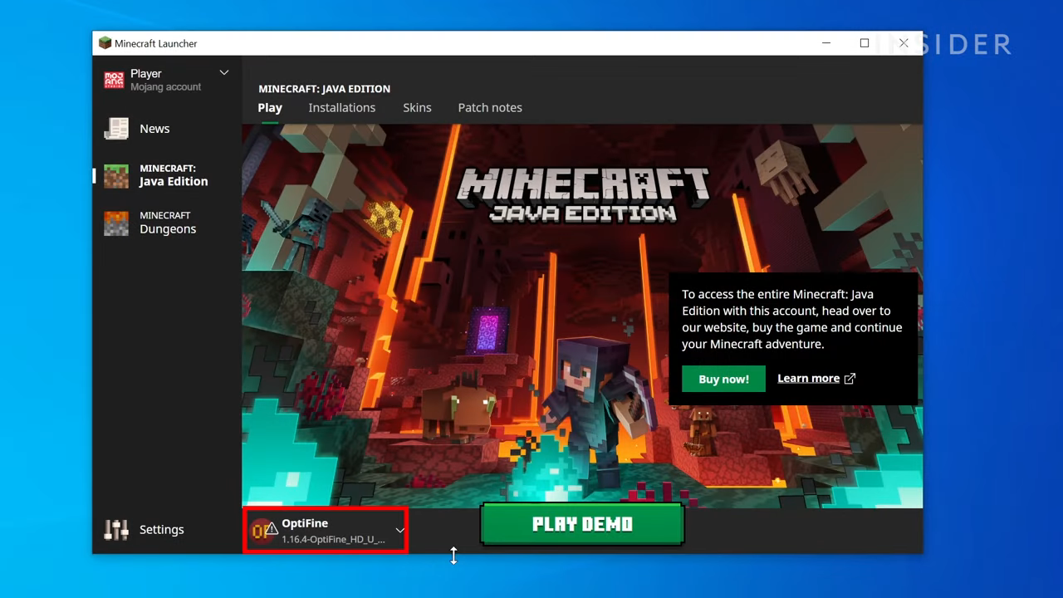Click the '1.16.4-OptiFine_HD_U_...' version text
Screen dimensions: 1063x598
[333, 539]
